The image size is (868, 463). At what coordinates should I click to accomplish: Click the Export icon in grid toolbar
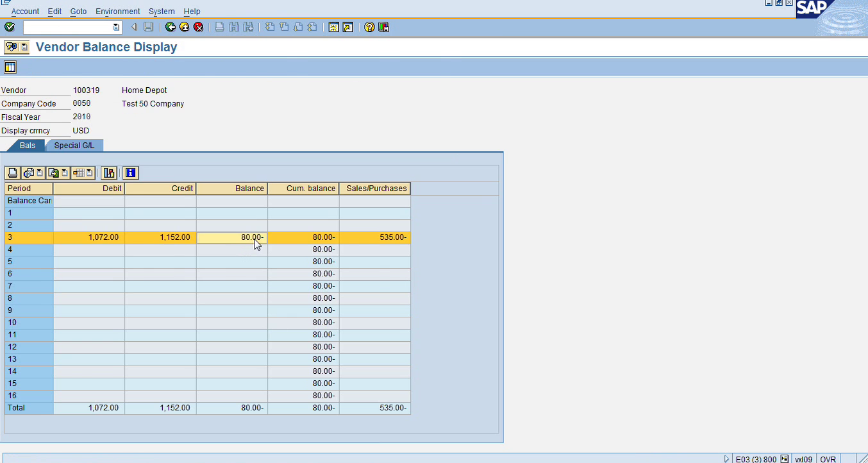click(54, 173)
